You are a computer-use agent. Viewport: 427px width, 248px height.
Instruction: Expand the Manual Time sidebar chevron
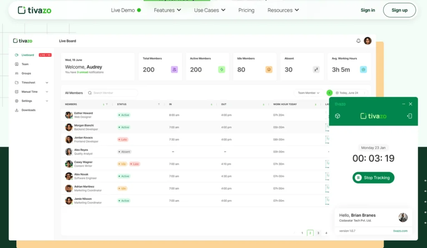coord(47,92)
